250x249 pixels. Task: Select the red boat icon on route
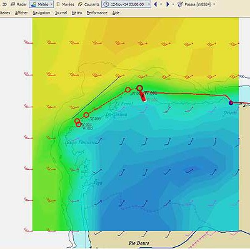(142, 97)
